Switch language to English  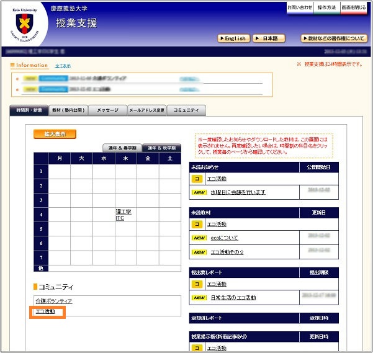(x=233, y=38)
